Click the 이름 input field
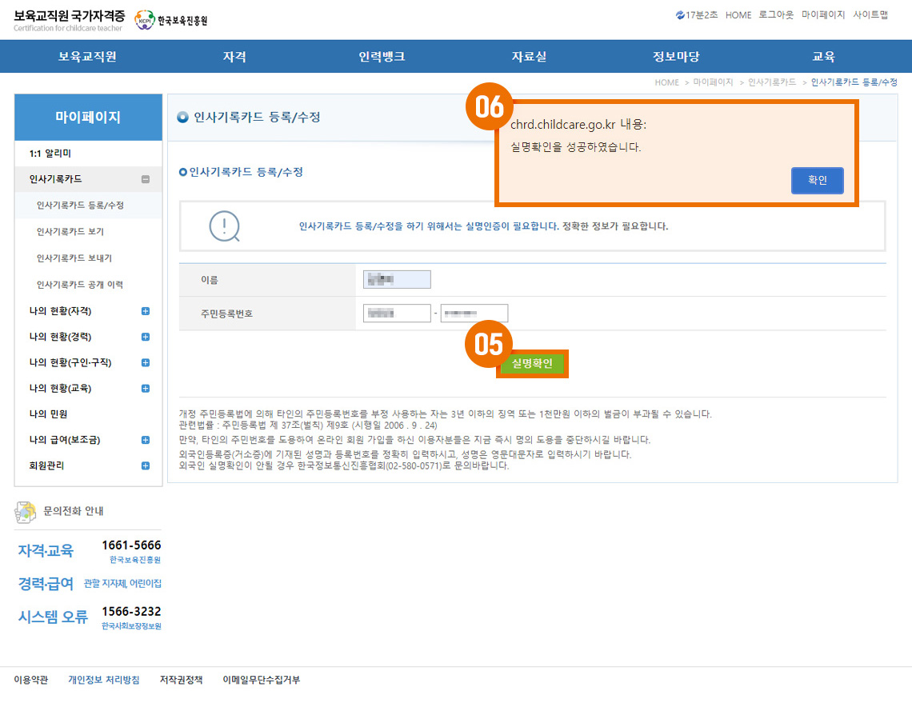The width and height of the screenshot is (912, 719). tap(397, 279)
